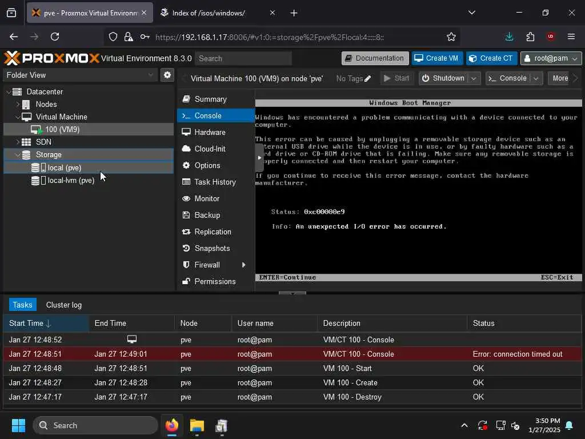Image resolution: width=585 pixels, height=439 pixels.
Task: Click the Firefox bookmark star icon
Action: (x=451, y=37)
